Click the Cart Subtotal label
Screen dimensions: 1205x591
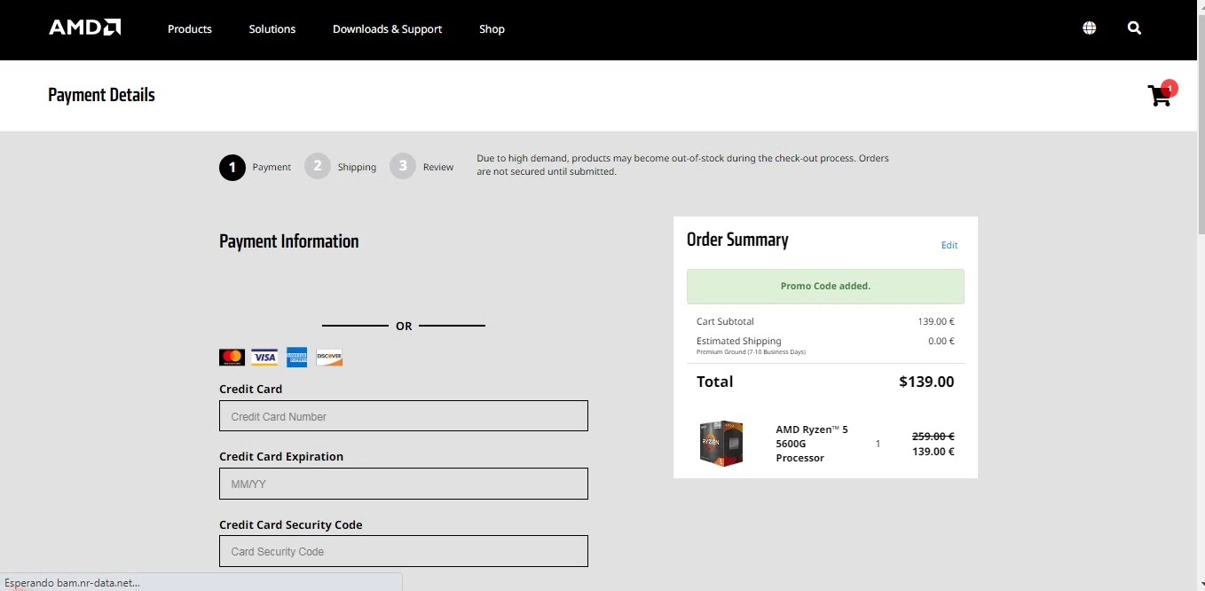point(725,321)
